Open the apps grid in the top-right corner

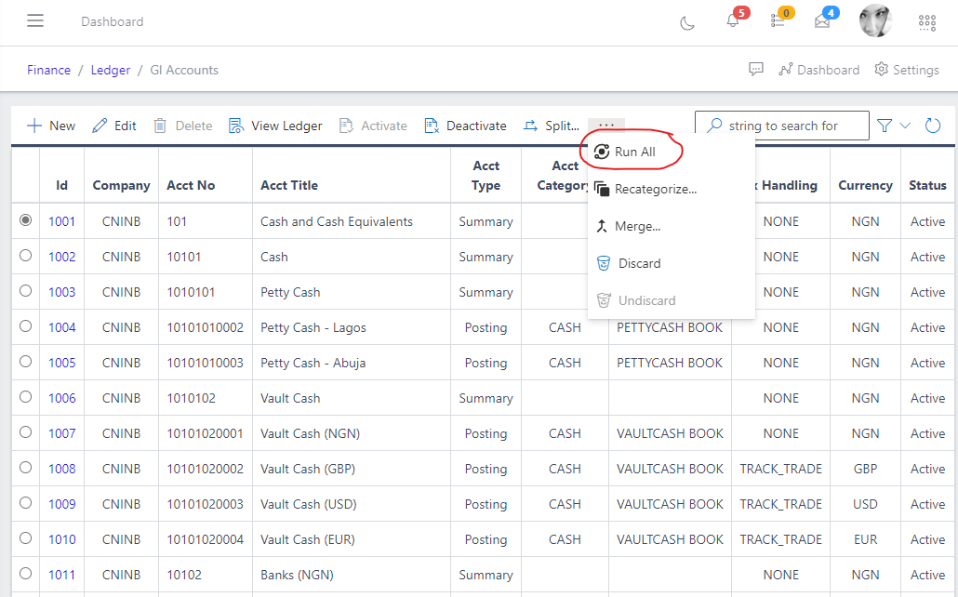926,21
